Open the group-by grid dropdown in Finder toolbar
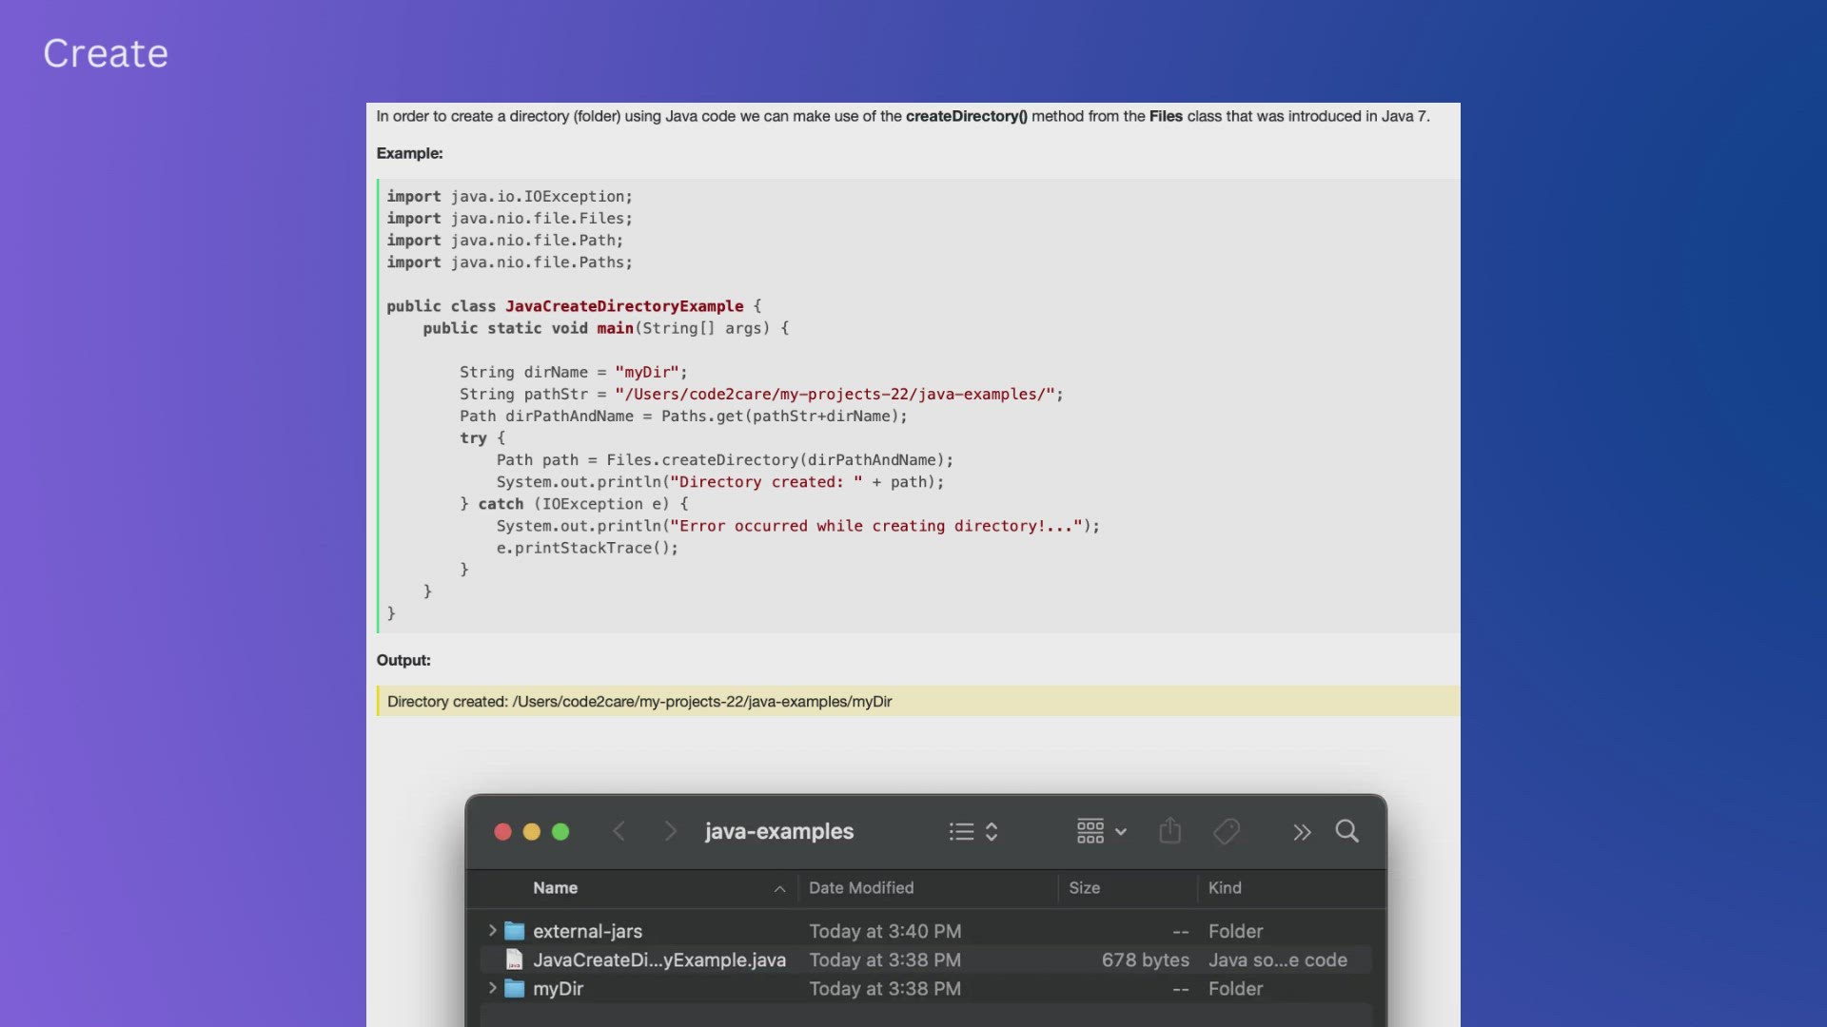 tap(1102, 832)
